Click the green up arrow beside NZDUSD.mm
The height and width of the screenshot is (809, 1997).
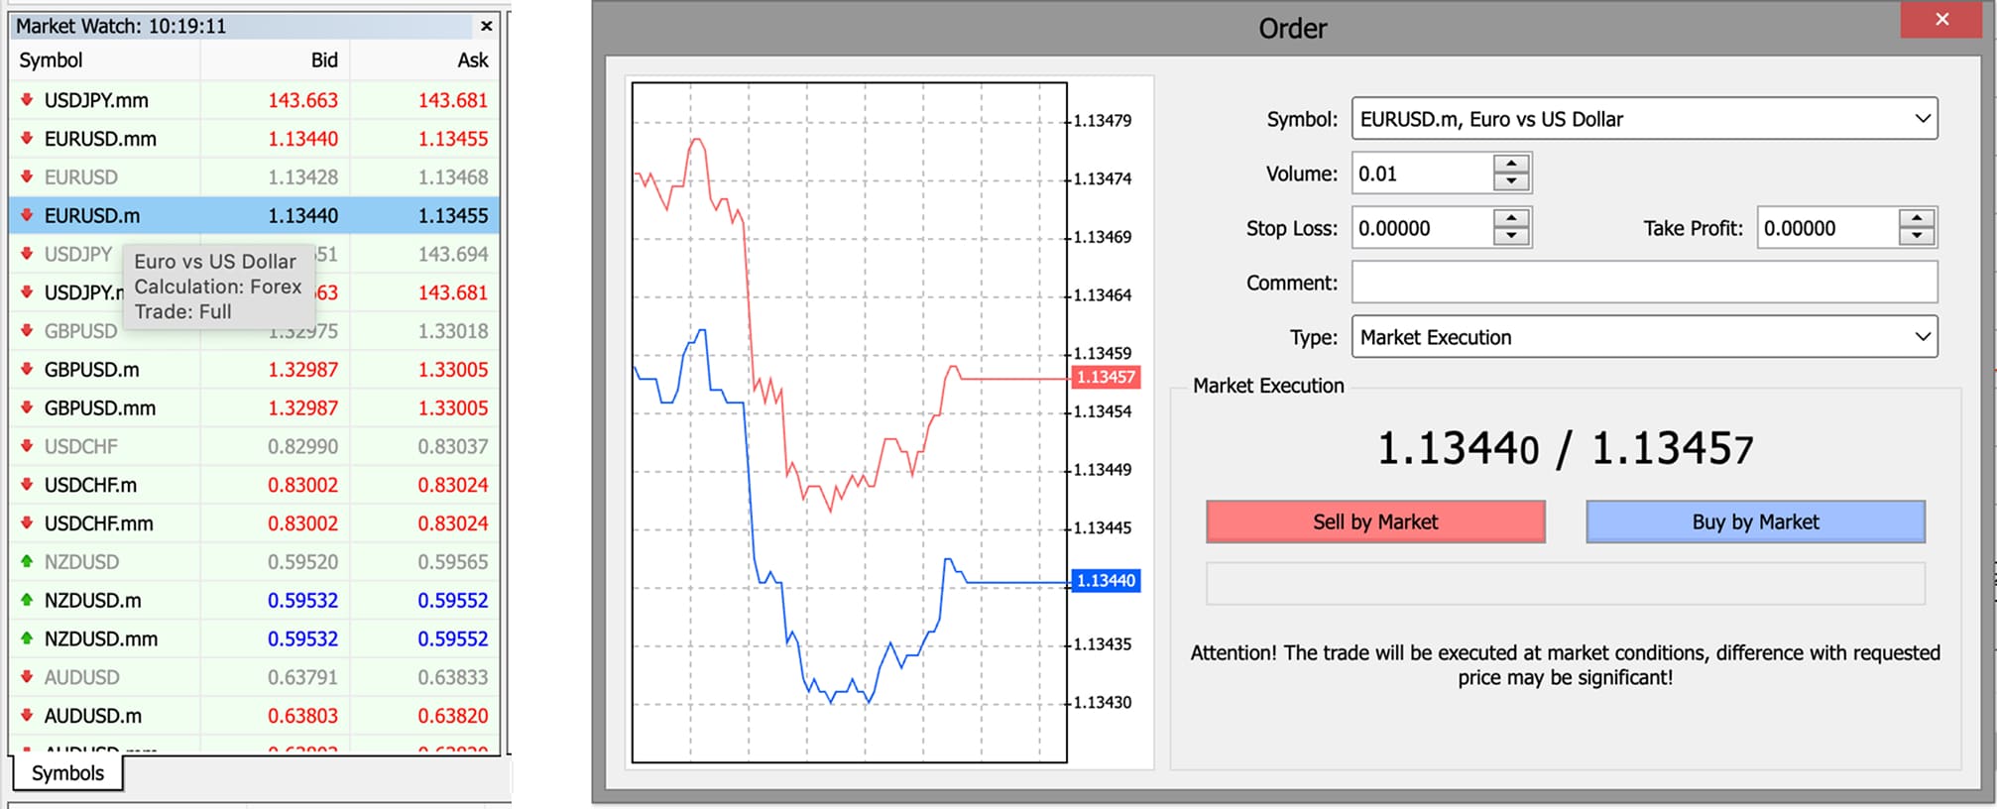[27, 638]
